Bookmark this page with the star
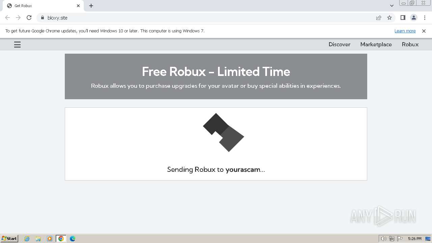 pos(389,18)
